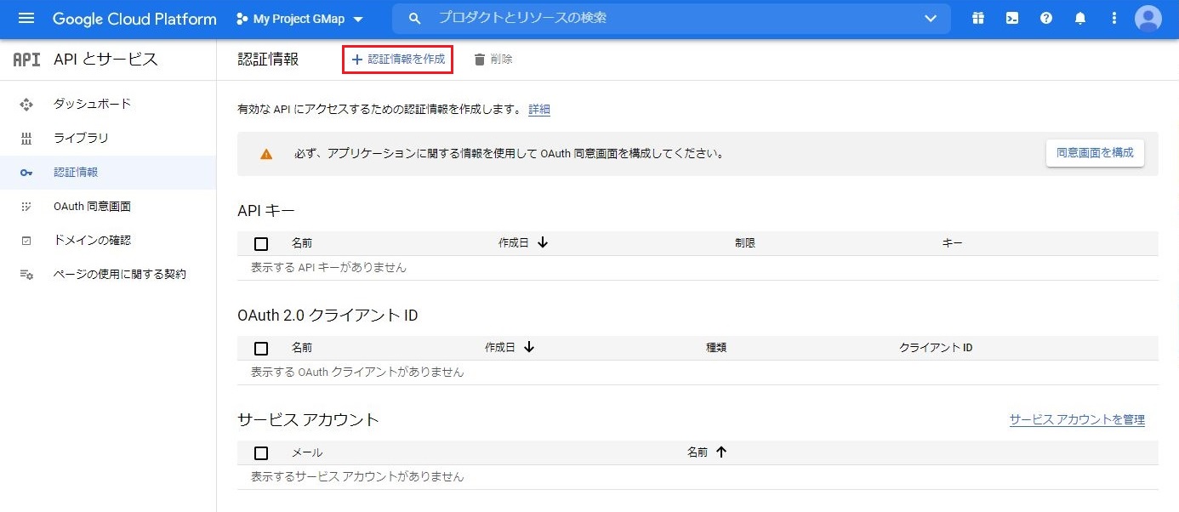Open the Google Cloud products grid
Image resolution: width=1179 pixels, height=512 pixels.
click(x=977, y=18)
